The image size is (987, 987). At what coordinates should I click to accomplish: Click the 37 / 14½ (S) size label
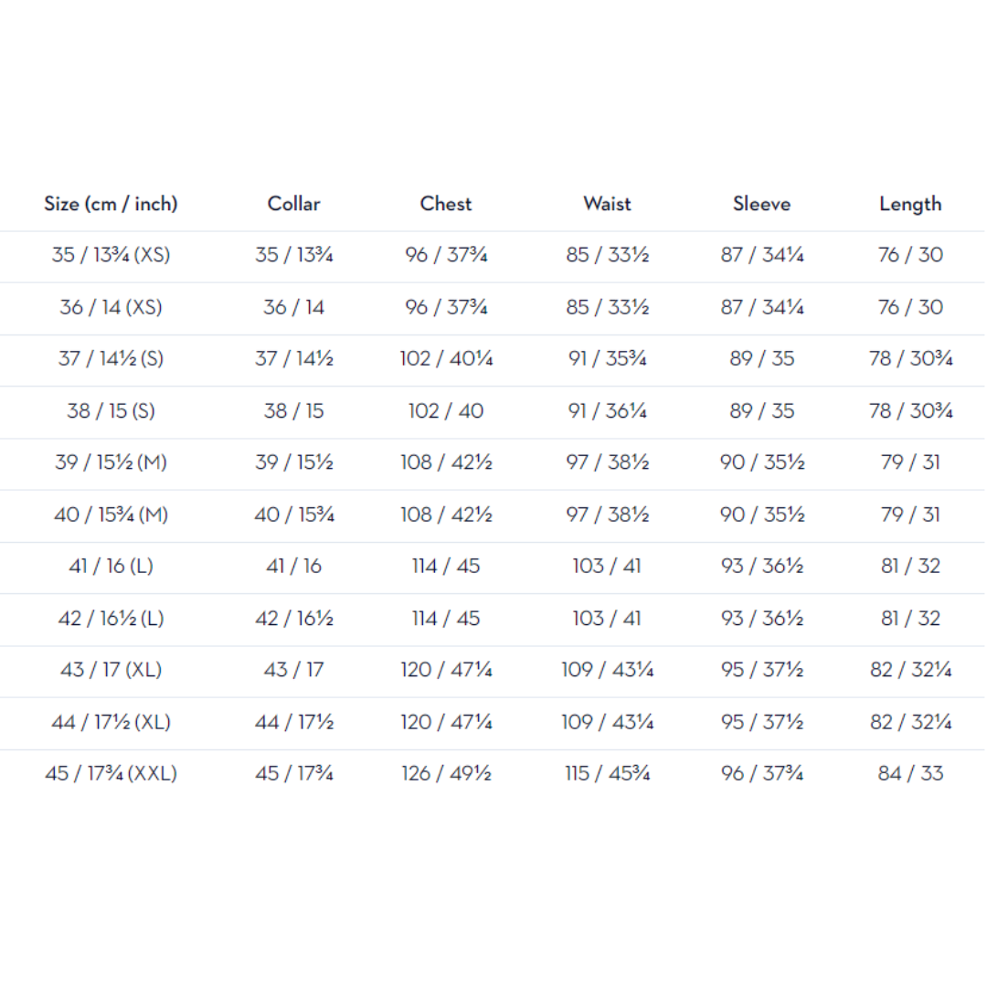pos(111,359)
